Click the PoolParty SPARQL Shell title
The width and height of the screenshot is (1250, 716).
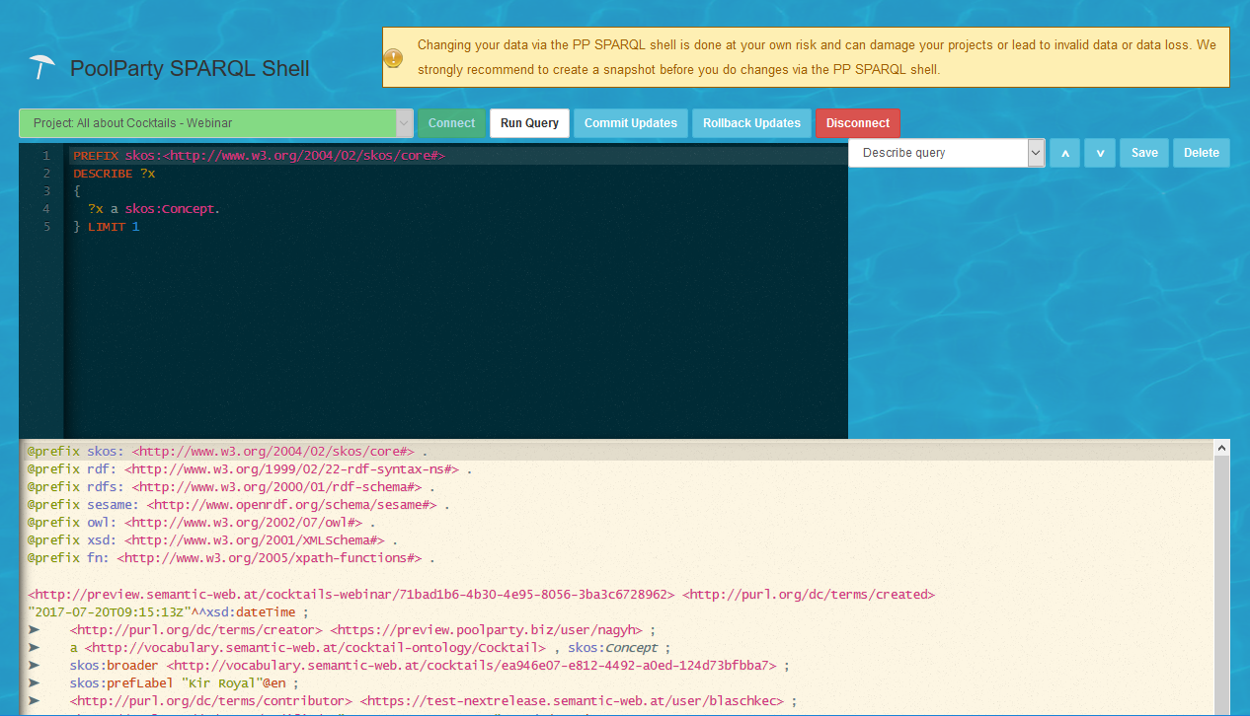(x=190, y=68)
